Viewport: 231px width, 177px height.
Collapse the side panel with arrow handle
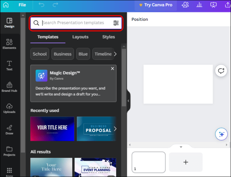pyautogui.click(x=128, y=101)
